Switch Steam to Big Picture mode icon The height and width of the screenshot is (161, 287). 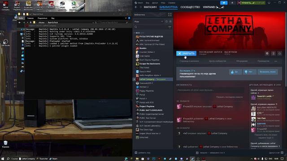point(269,3)
